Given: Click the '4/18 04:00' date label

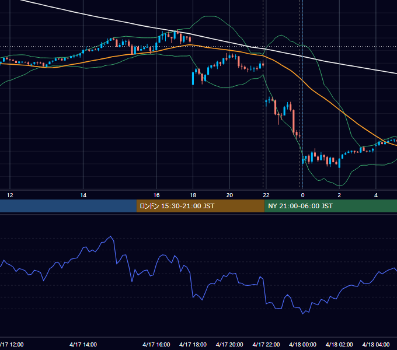Looking at the screenshot, I should point(376,344).
